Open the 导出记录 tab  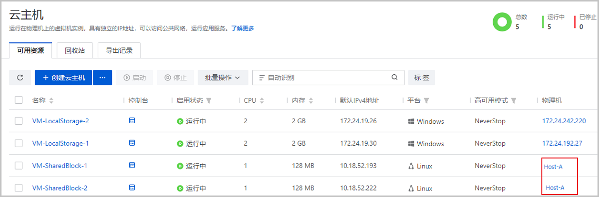click(119, 50)
